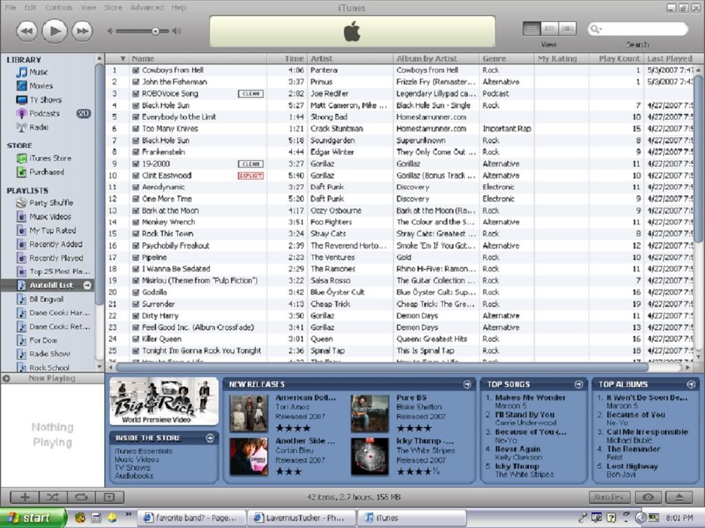Image resolution: width=705 pixels, height=528 pixels.
Task: Click the Autofill List arrow icon
Action: [87, 285]
